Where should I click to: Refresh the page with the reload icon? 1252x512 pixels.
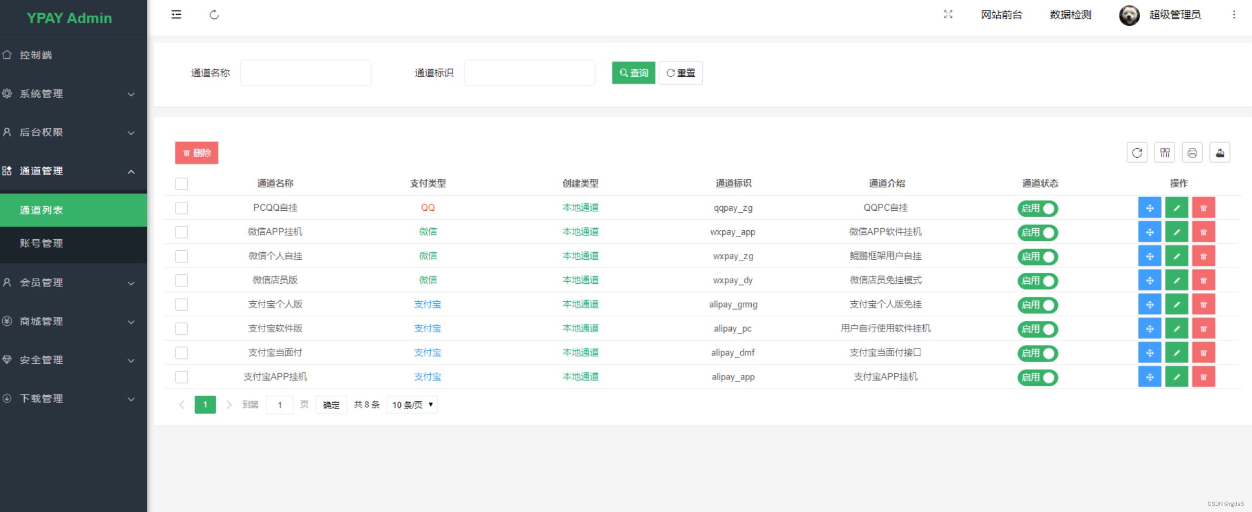214,15
